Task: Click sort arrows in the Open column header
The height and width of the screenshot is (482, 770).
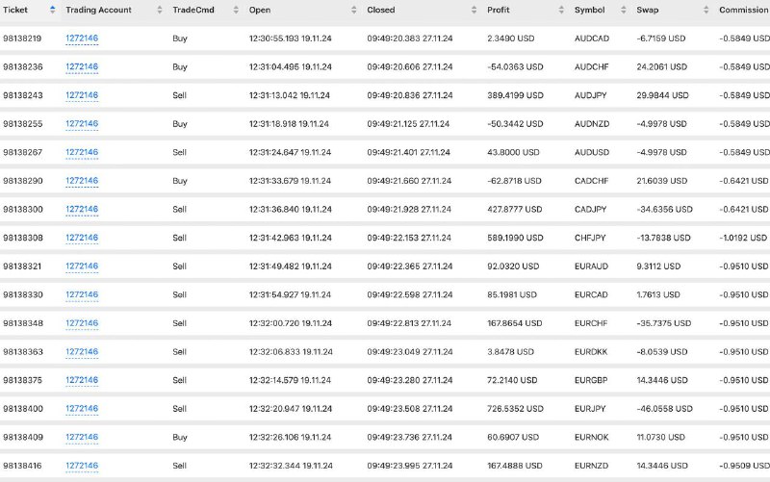Action: tap(353, 10)
